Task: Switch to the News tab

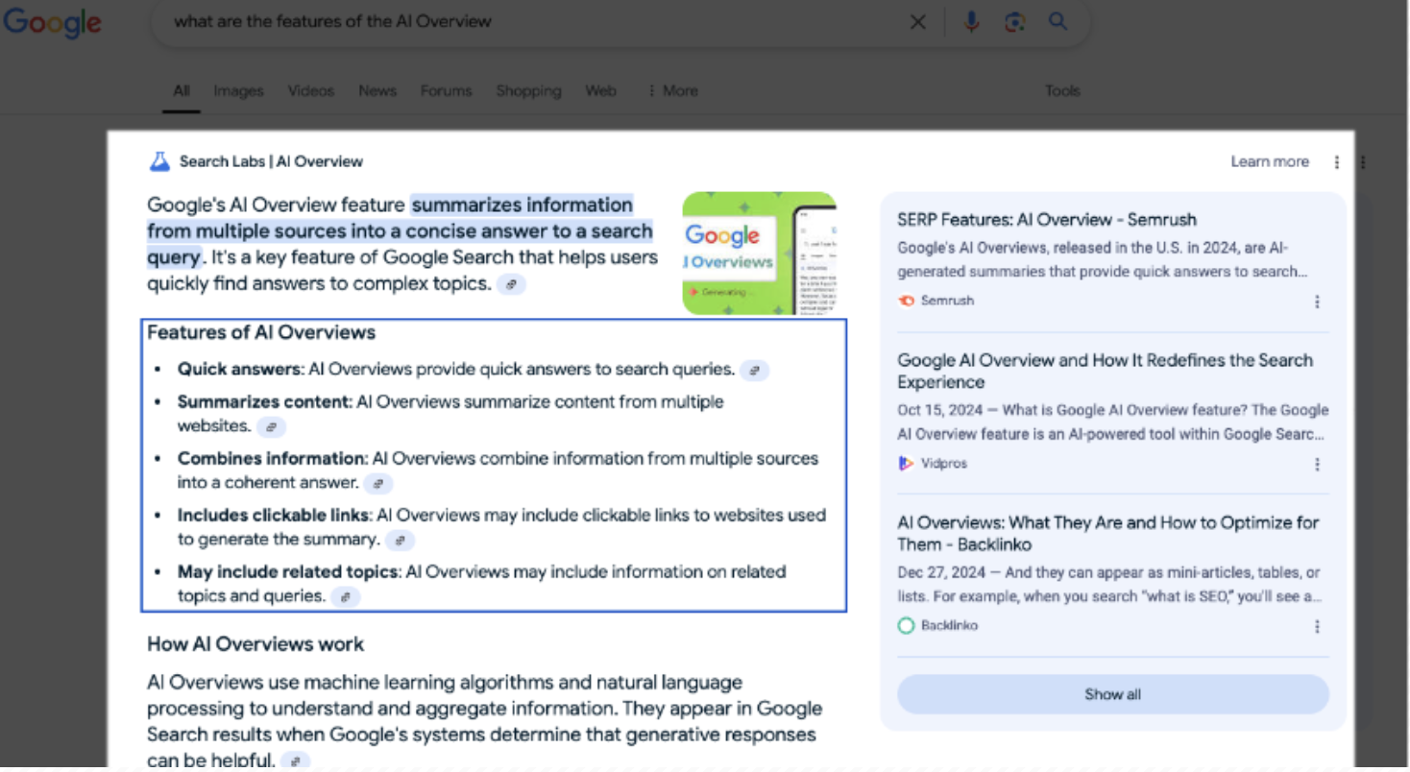Action: (x=377, y=91)
